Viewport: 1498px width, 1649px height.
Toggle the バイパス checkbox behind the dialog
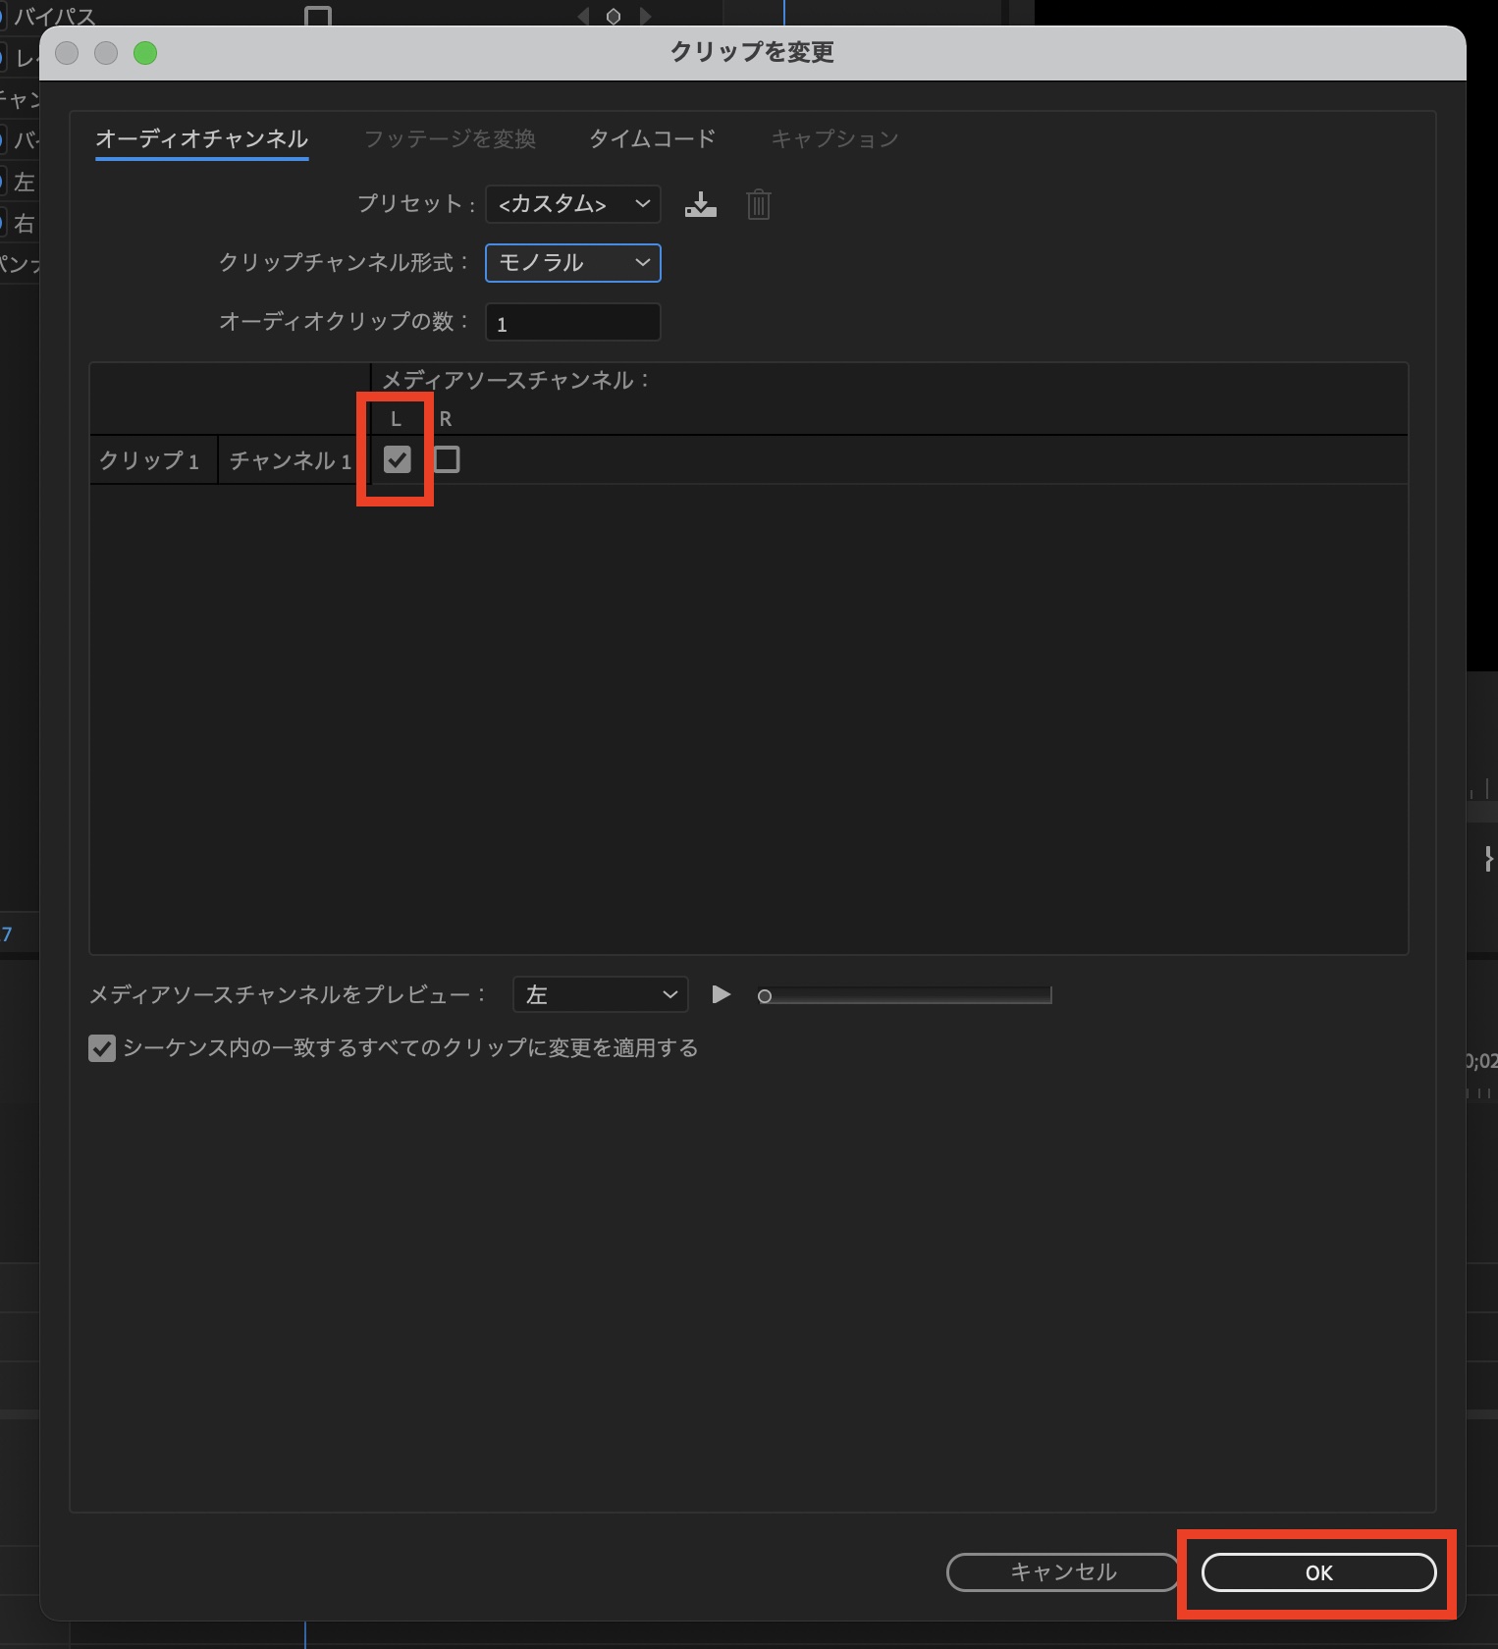coord(318,16)
